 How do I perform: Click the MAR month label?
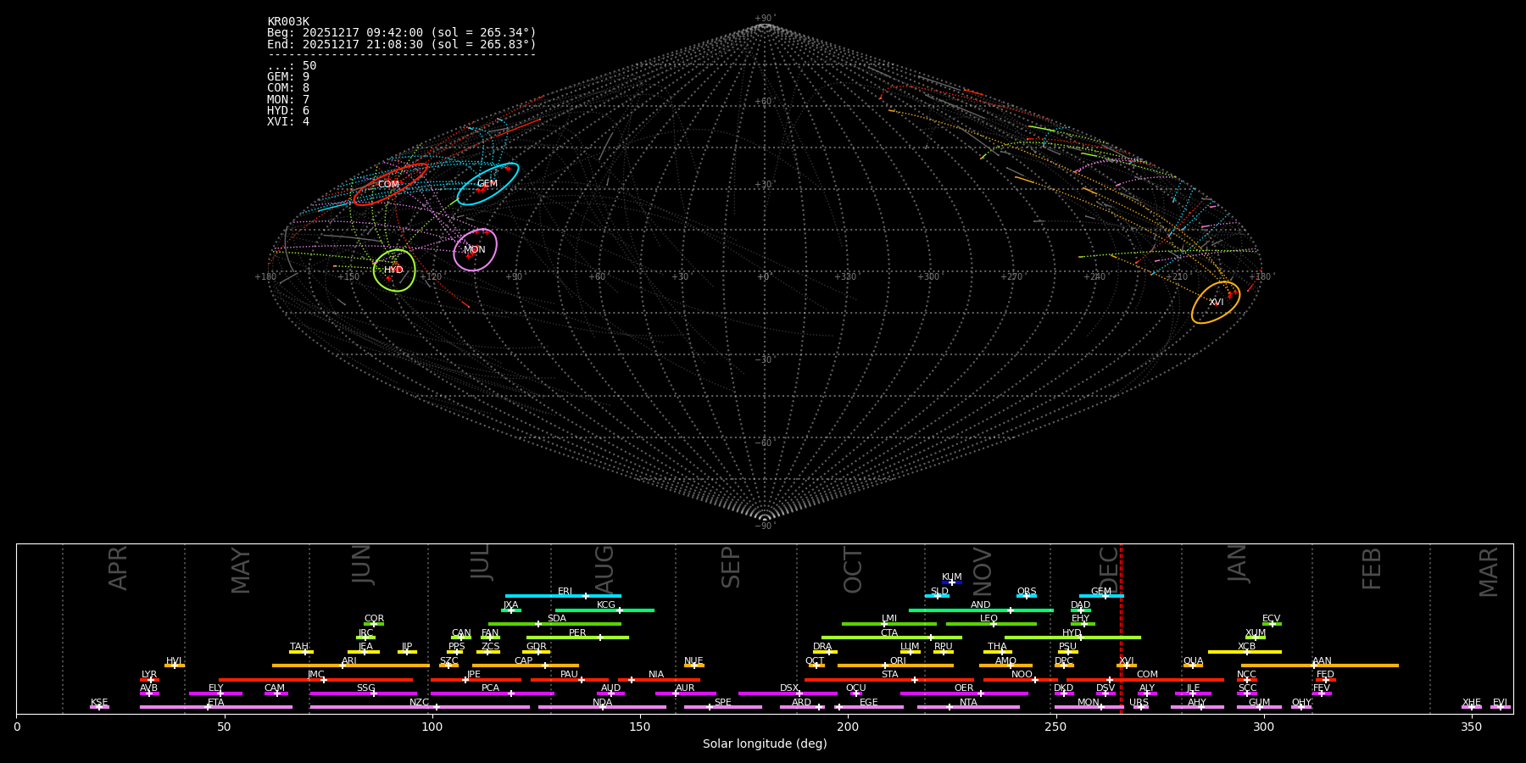click(x=1489, y=572)
